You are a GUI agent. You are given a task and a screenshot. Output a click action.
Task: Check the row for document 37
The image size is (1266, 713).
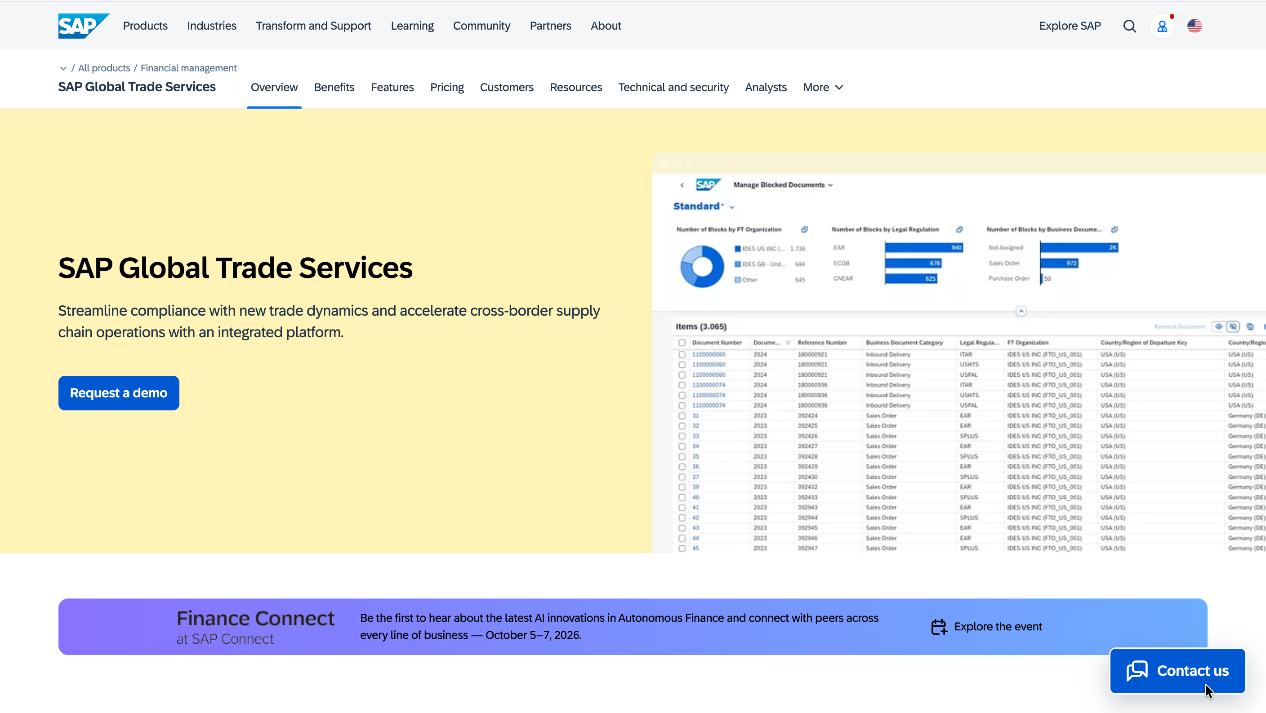coord(682,477)
